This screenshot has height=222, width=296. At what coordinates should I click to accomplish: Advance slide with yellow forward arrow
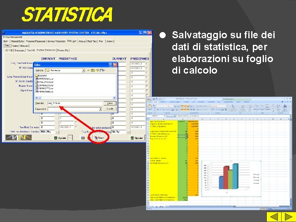pos(288,217)
